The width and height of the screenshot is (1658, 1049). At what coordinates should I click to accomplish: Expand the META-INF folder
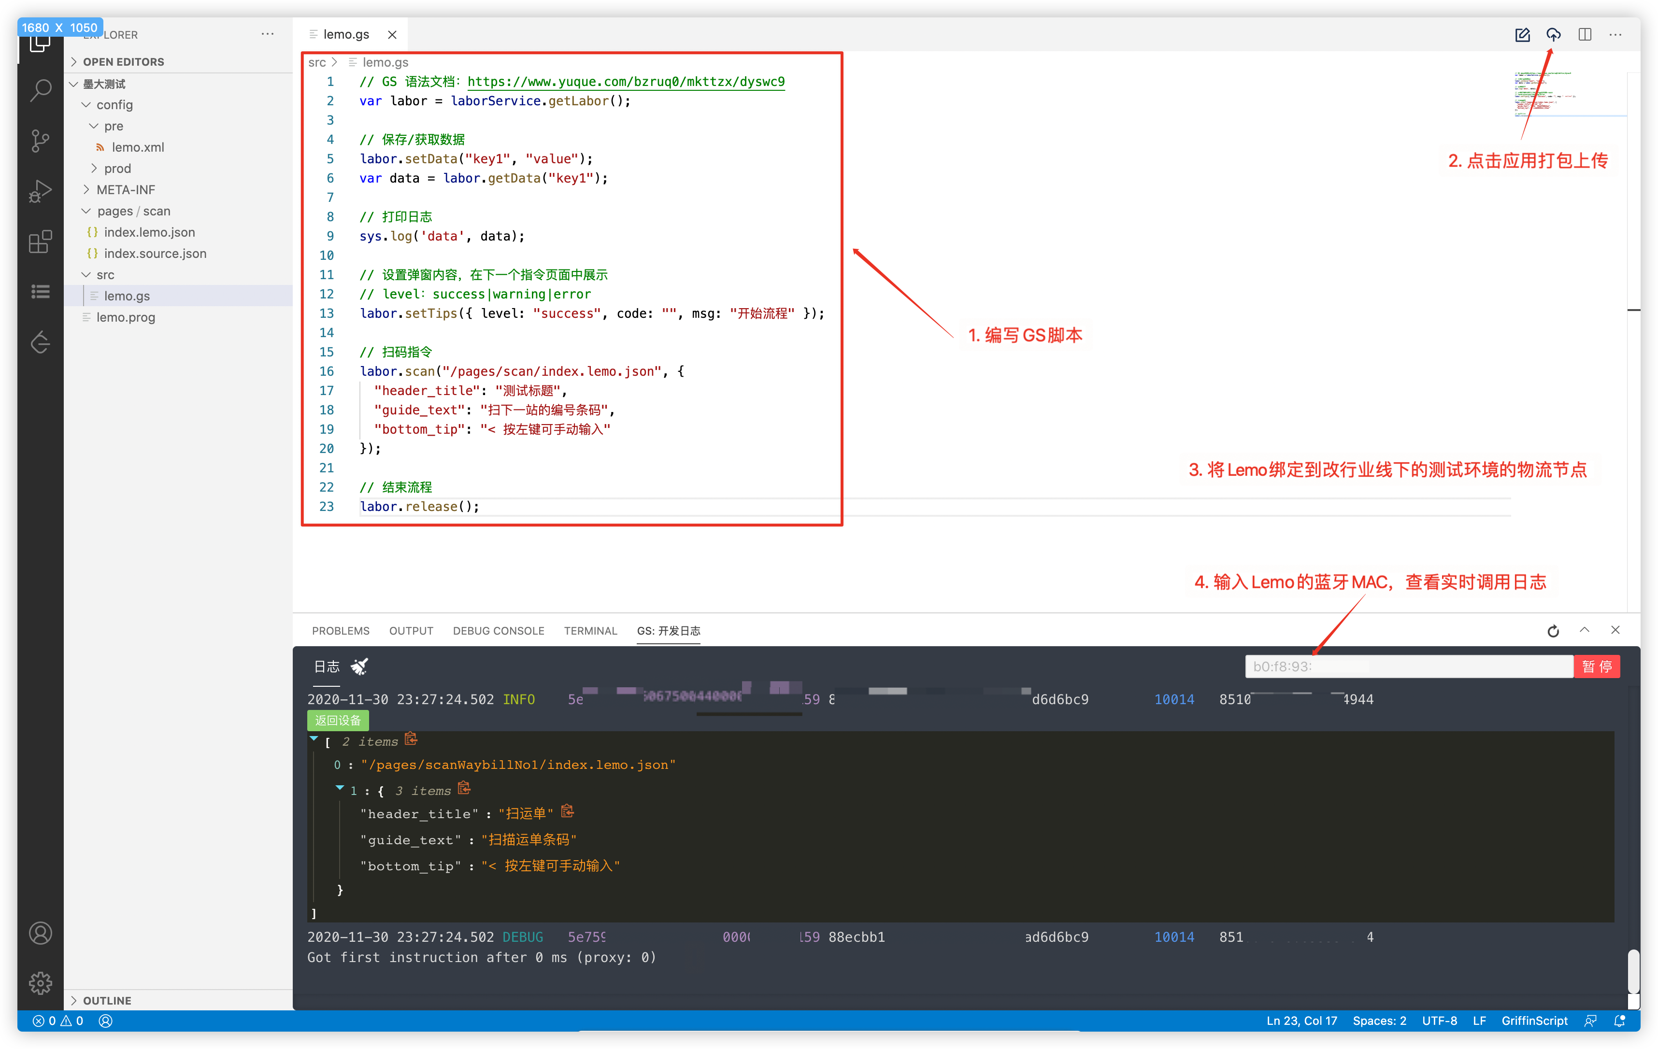point(125,189)
